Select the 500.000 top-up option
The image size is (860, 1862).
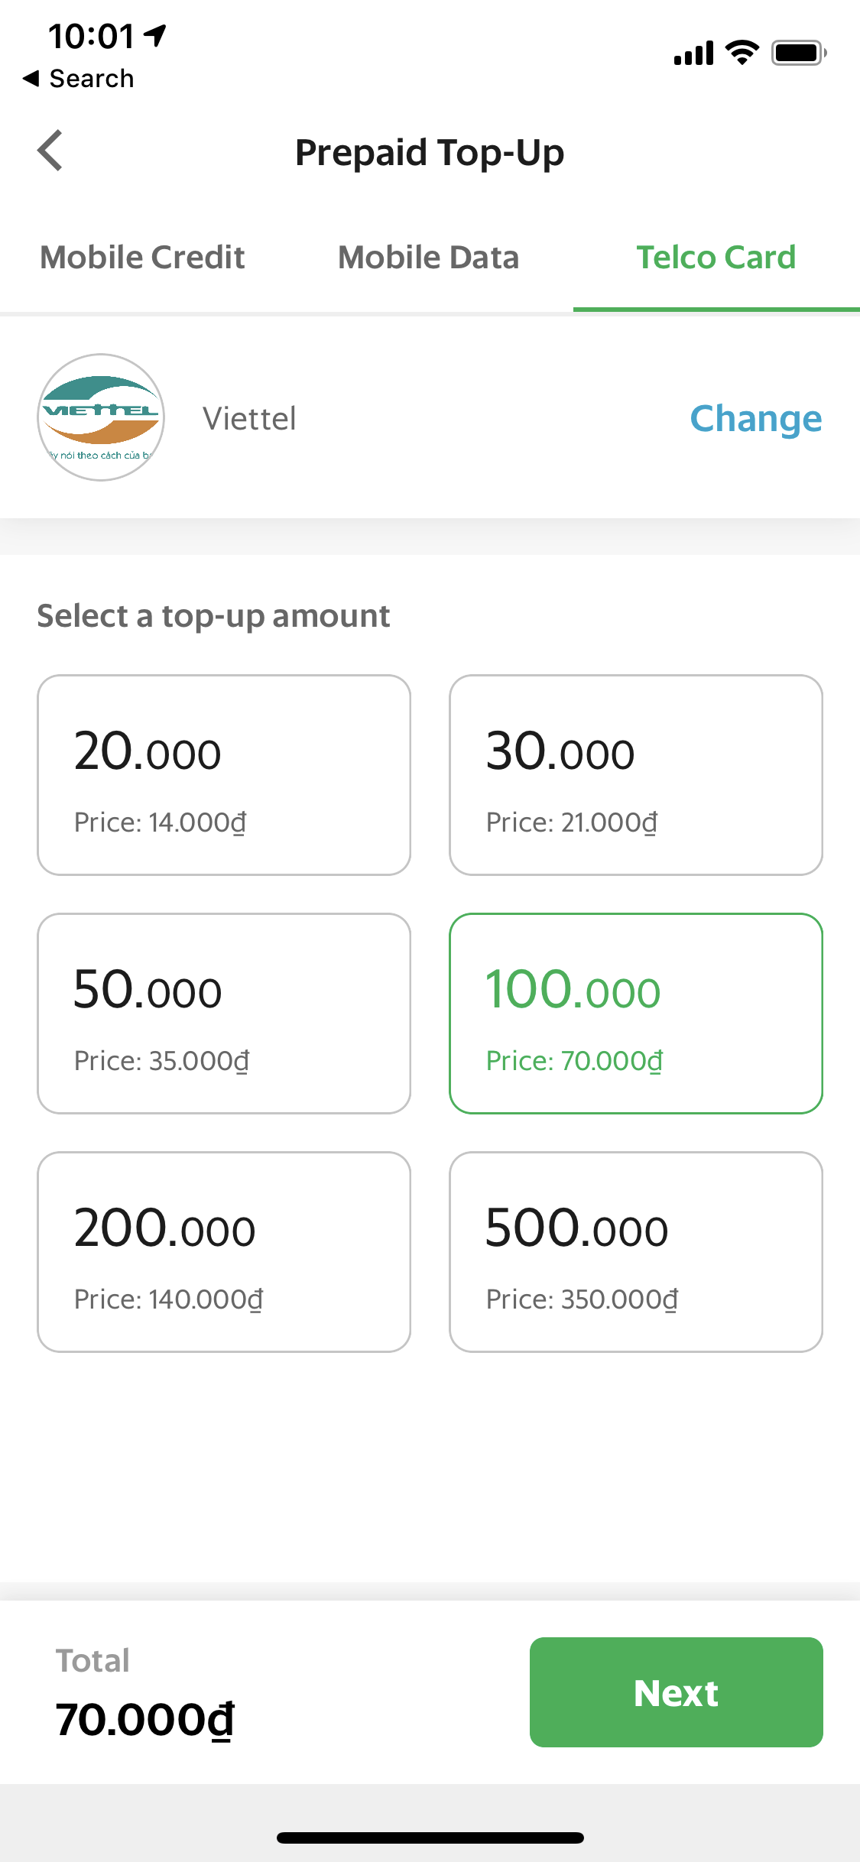pos(636,1252)
